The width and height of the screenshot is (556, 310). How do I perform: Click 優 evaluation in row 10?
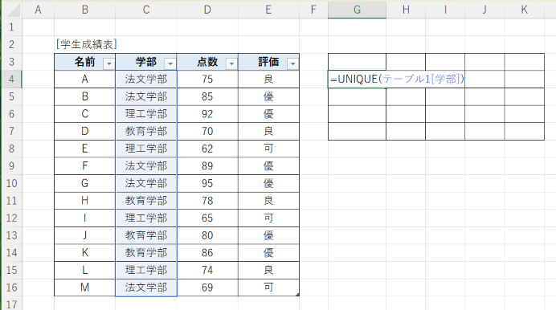(x=269, y=183)
